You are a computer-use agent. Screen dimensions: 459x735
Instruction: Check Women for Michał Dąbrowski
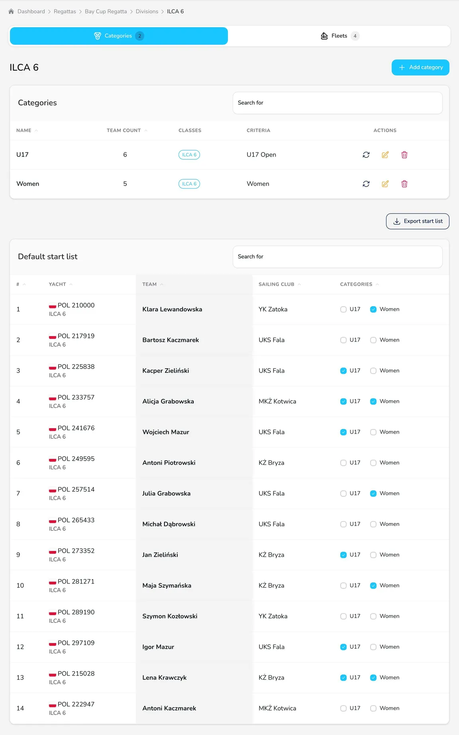tap(373, 524)
